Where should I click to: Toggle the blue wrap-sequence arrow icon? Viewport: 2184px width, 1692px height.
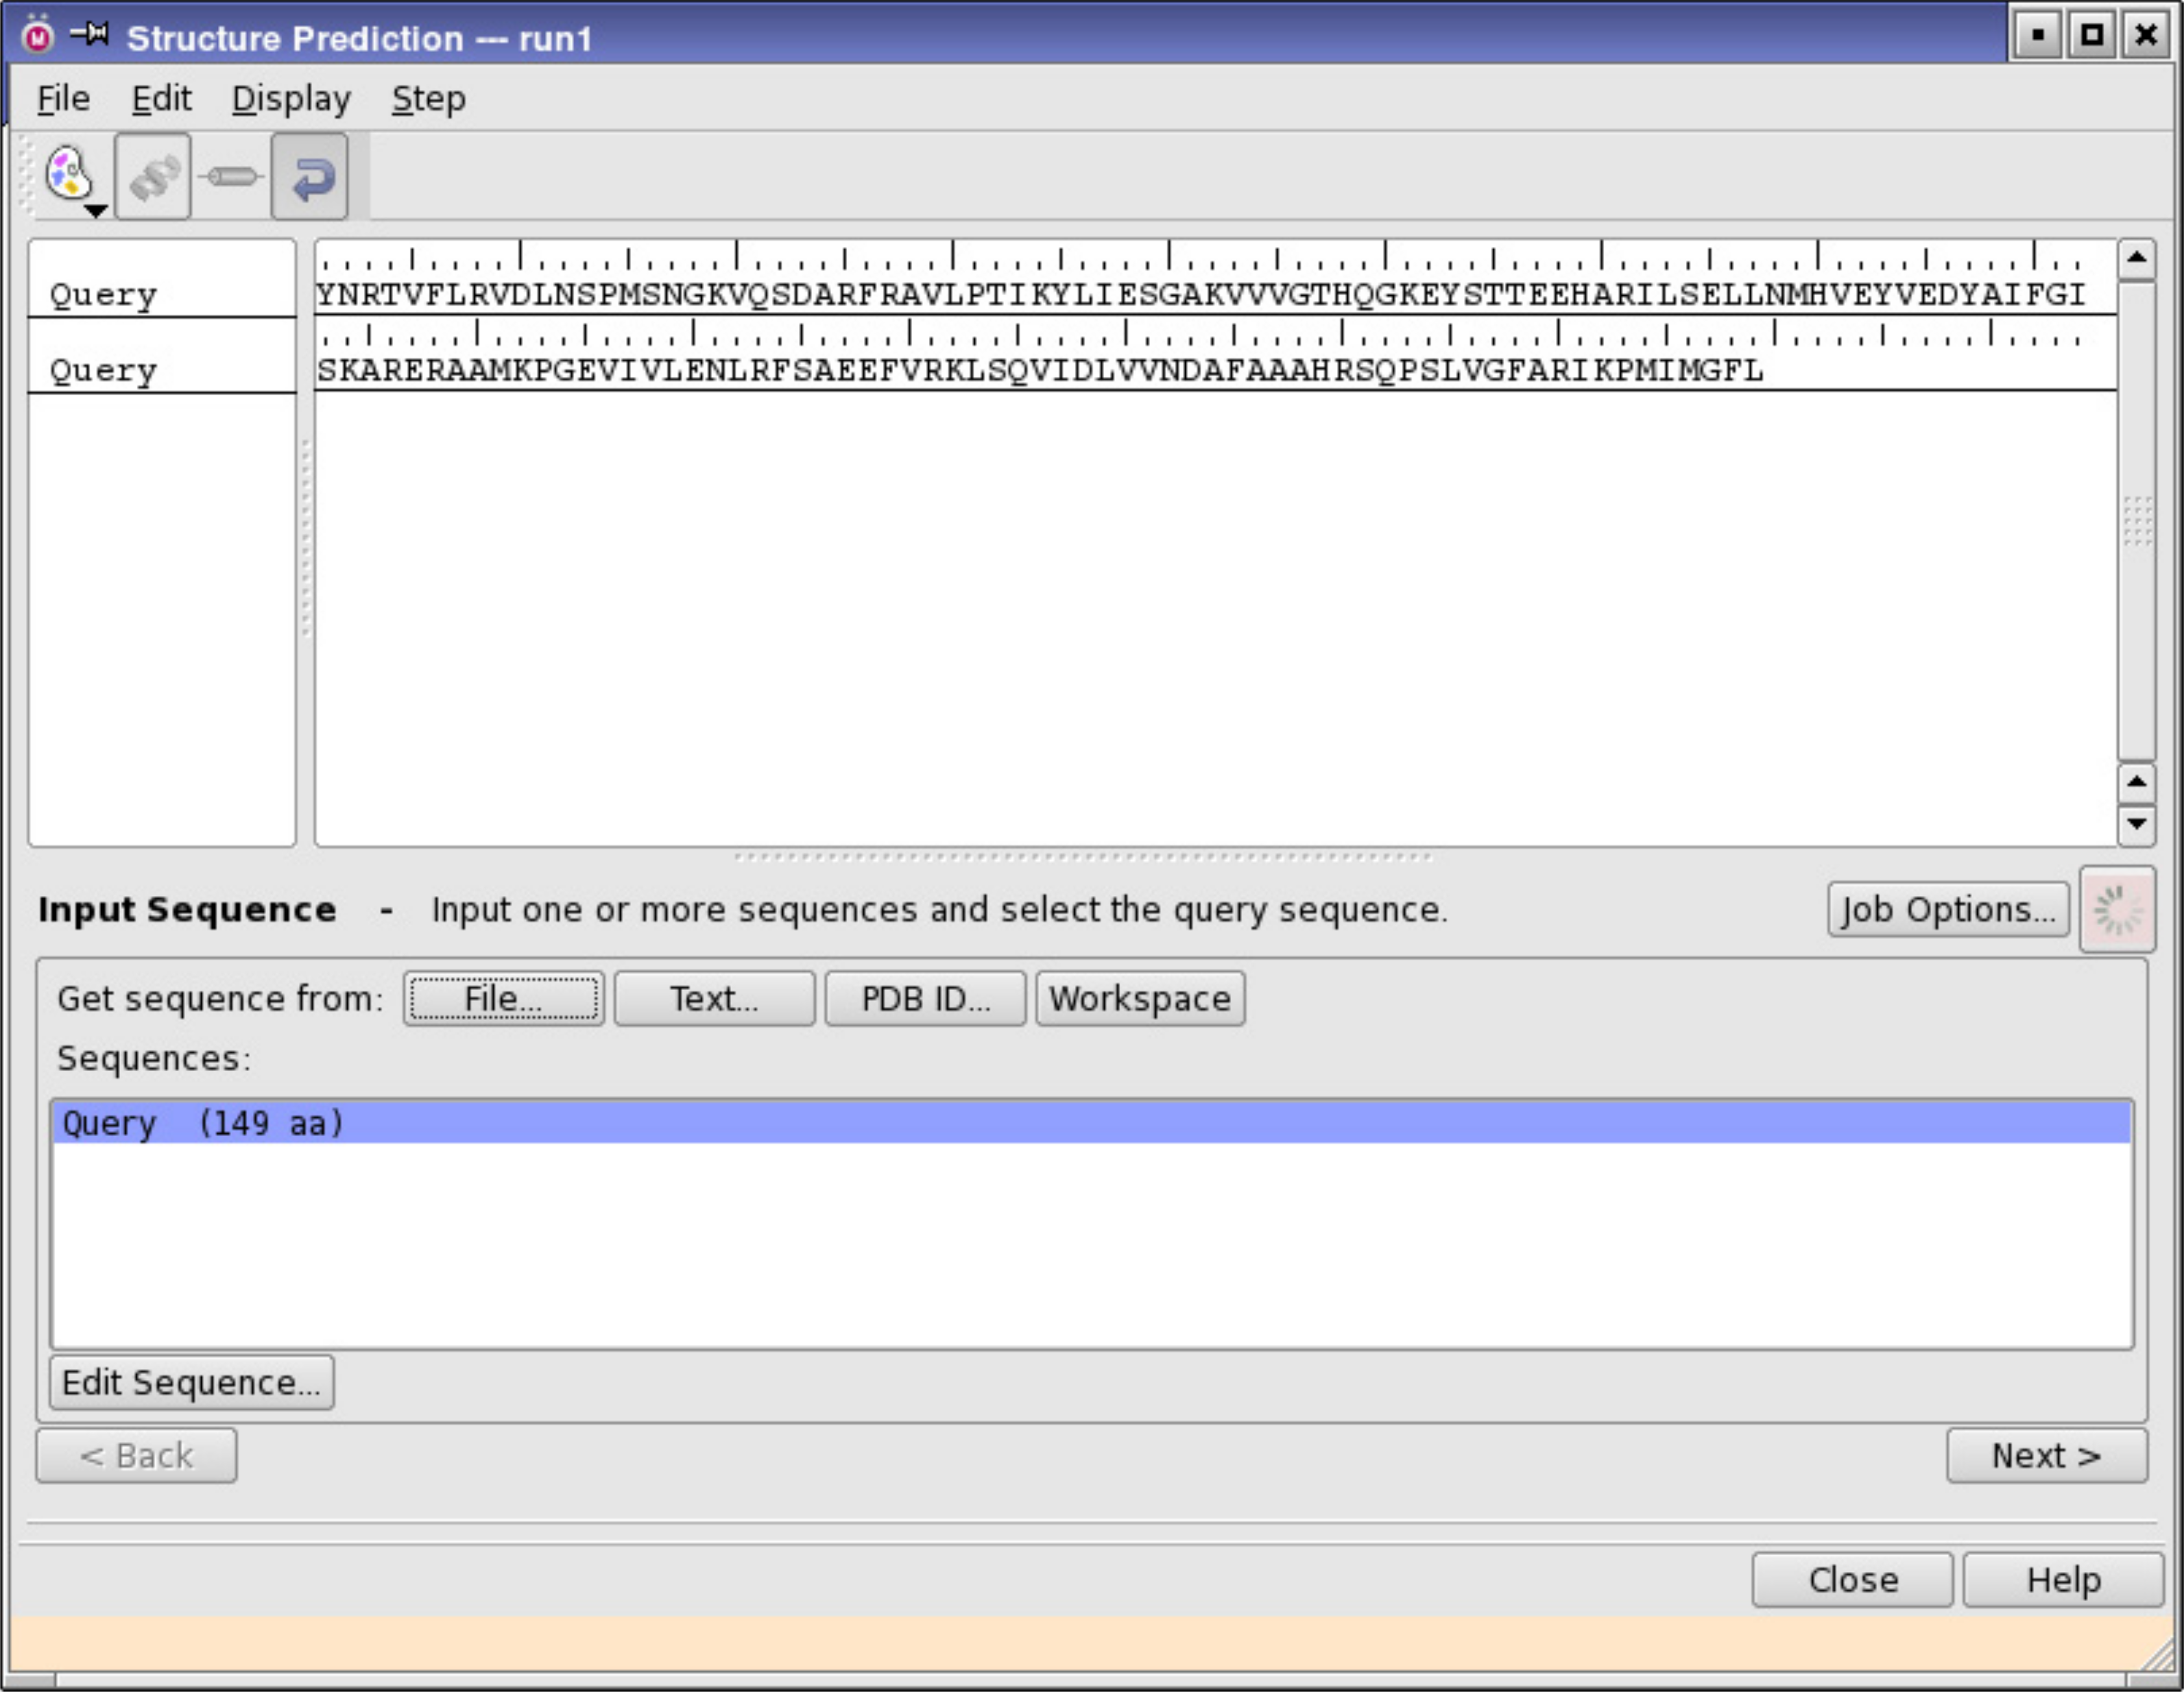coord(310,176)
